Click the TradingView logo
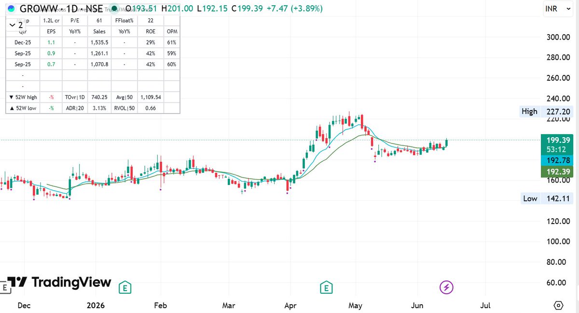Image resolution: width=579 pixels, height=313 pixels. point(59,283)
